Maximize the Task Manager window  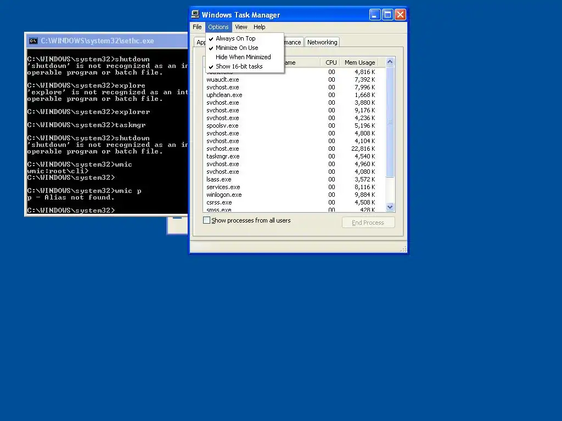387,15
